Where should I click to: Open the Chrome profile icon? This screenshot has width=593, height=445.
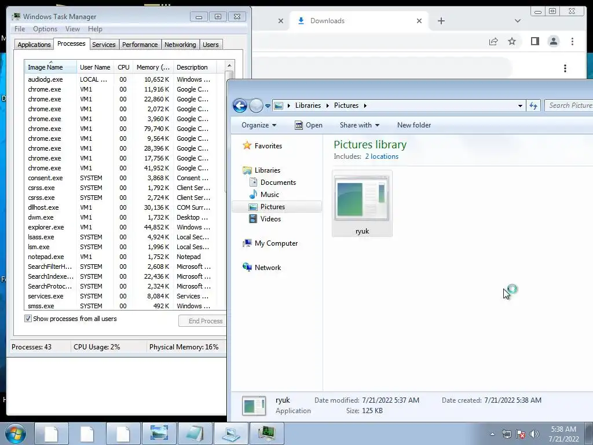point(553,41)
